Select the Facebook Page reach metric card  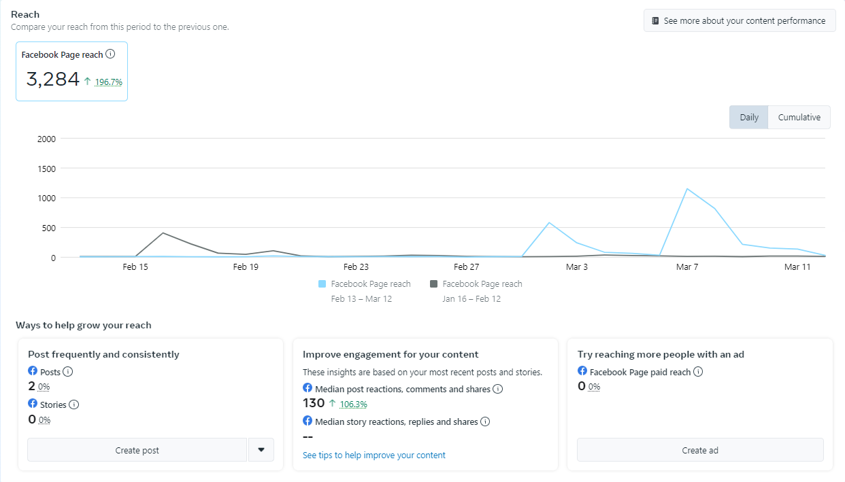[71, 71]
